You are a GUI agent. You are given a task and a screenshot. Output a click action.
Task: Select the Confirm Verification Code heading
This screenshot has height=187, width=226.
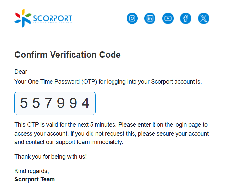(68, 55)
